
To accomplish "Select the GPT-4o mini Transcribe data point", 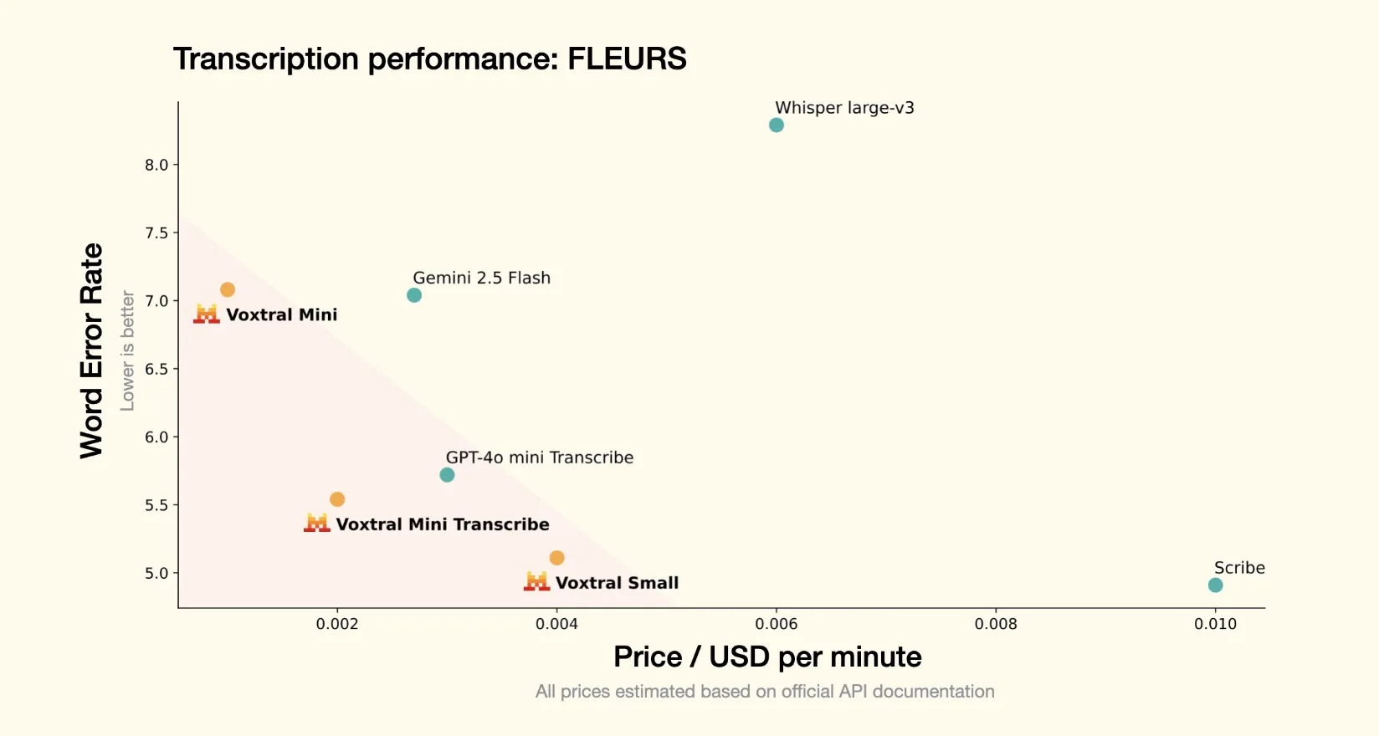I will pyautogui.click(x=447, y=475).
